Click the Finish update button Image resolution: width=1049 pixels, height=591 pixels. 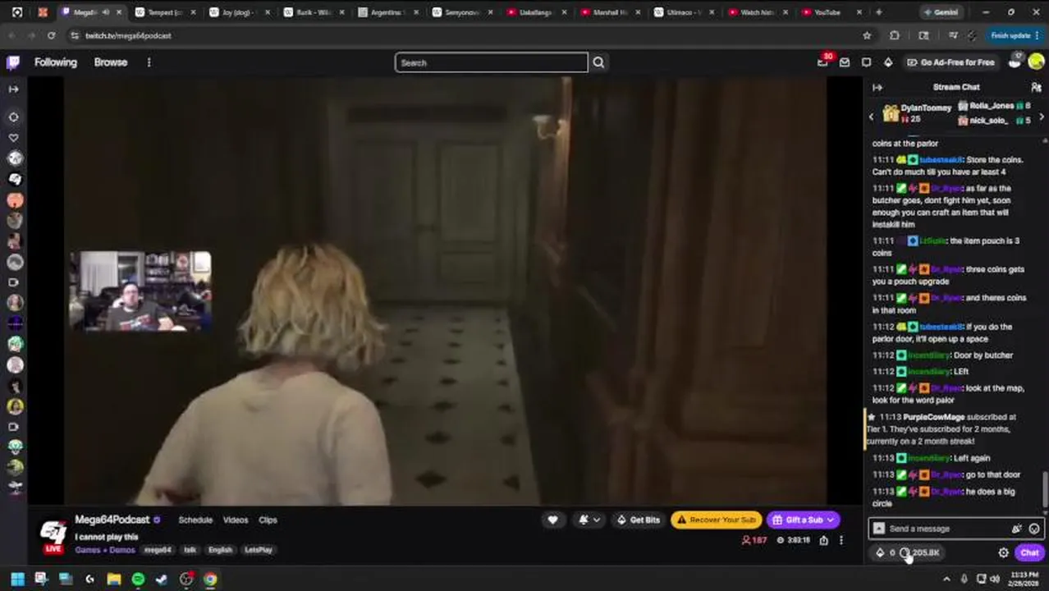point(1015,35)
